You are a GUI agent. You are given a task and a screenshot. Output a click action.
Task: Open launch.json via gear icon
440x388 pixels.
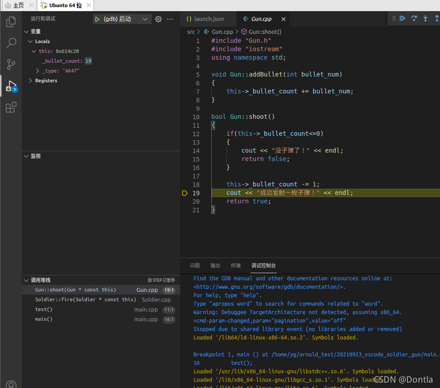158,19
